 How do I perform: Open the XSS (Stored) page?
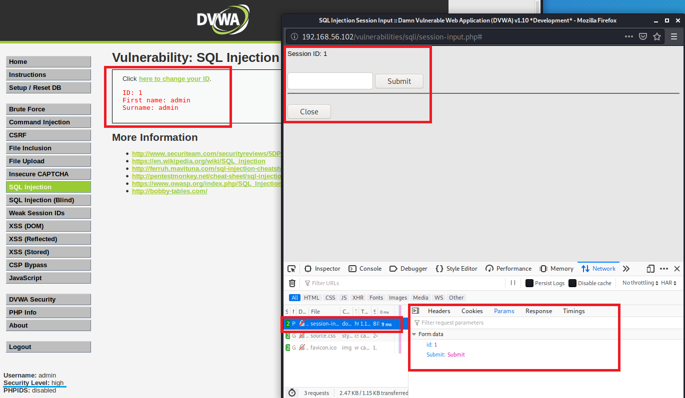pos(48,252)
